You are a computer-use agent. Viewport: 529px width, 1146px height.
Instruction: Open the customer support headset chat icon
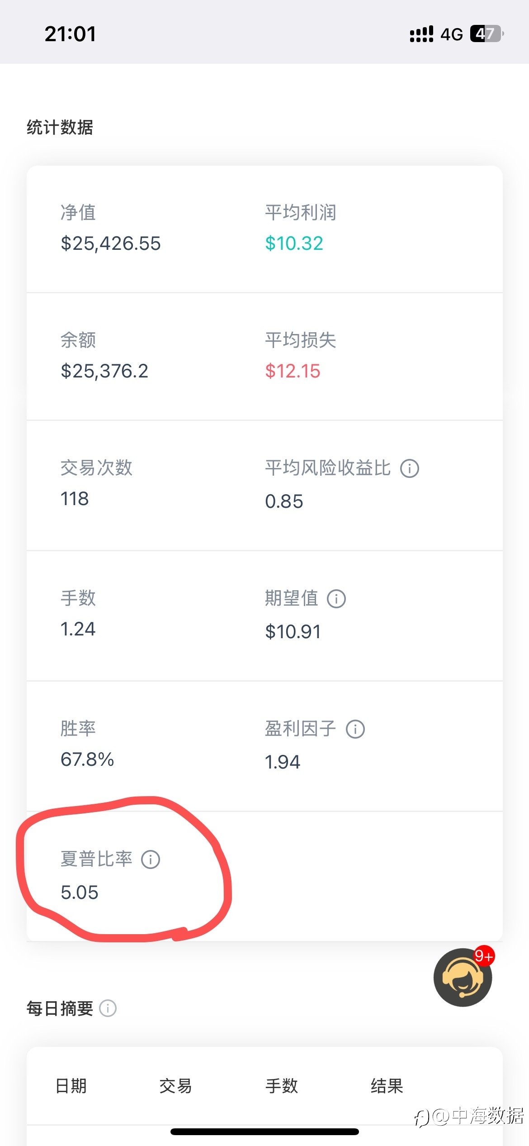click(x=463, y=978)
